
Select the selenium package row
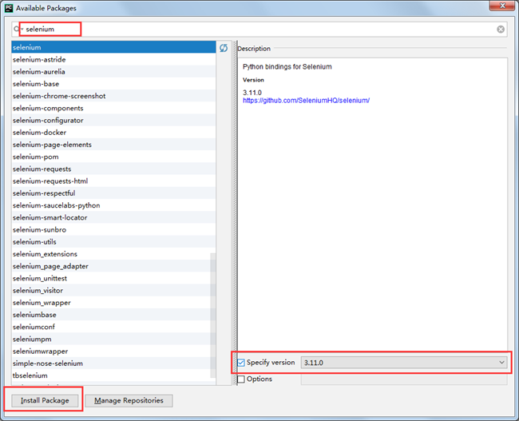(113, 47)
